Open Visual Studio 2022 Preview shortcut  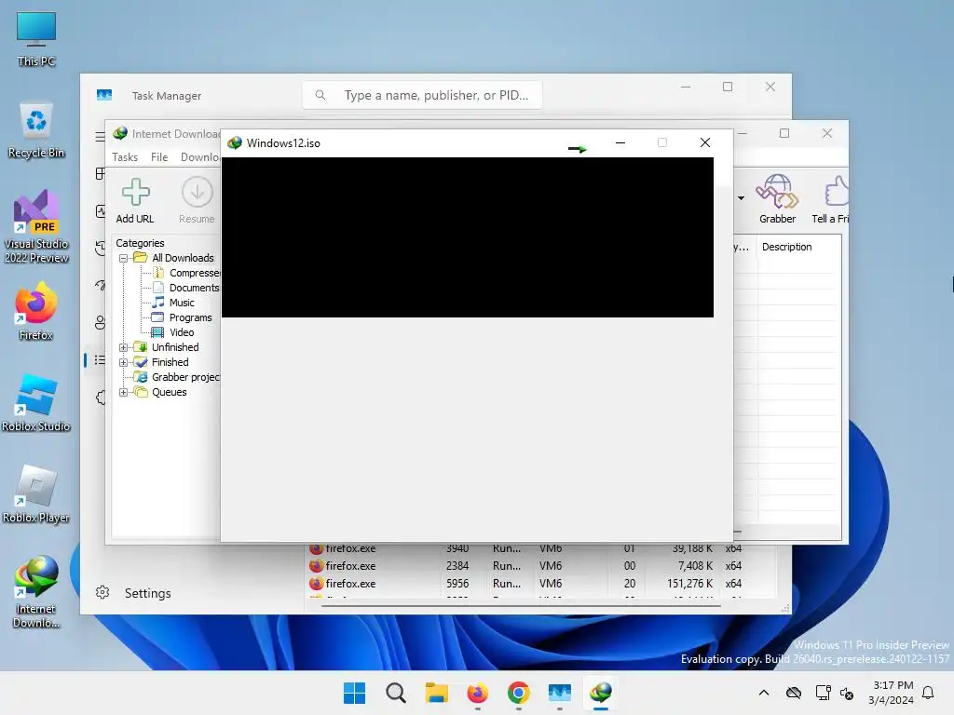pos(36,226)
